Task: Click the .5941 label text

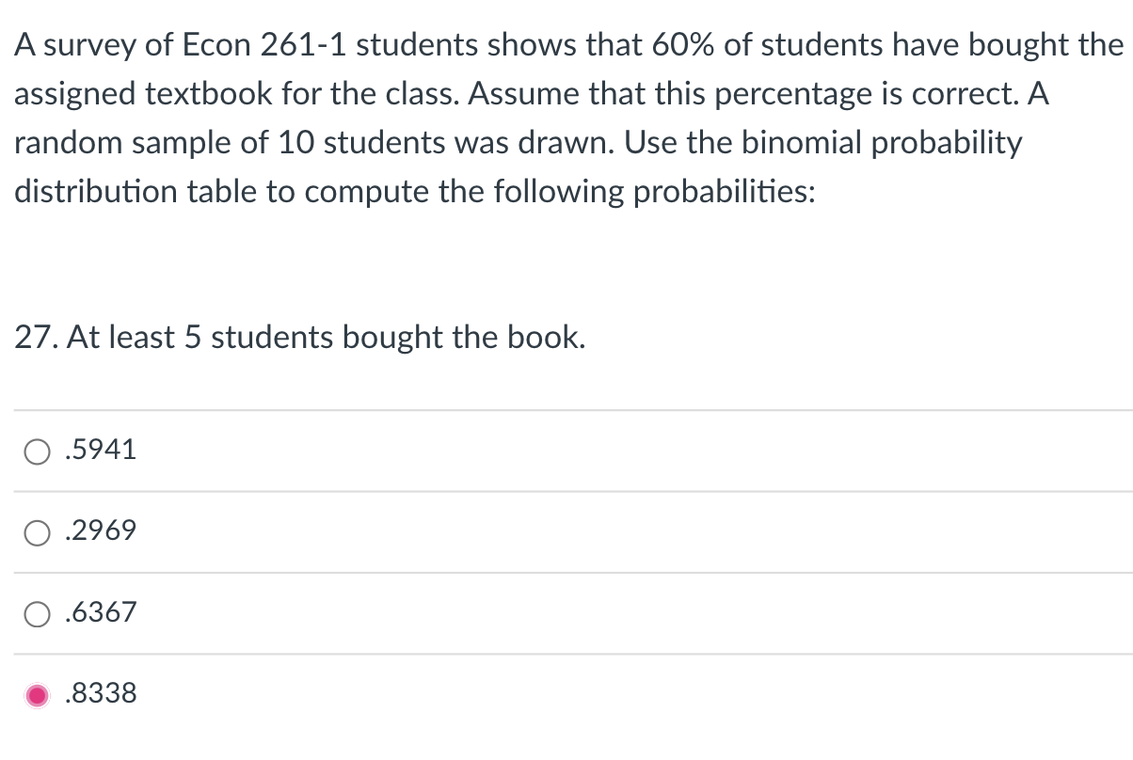Action: tap(98, 451)
